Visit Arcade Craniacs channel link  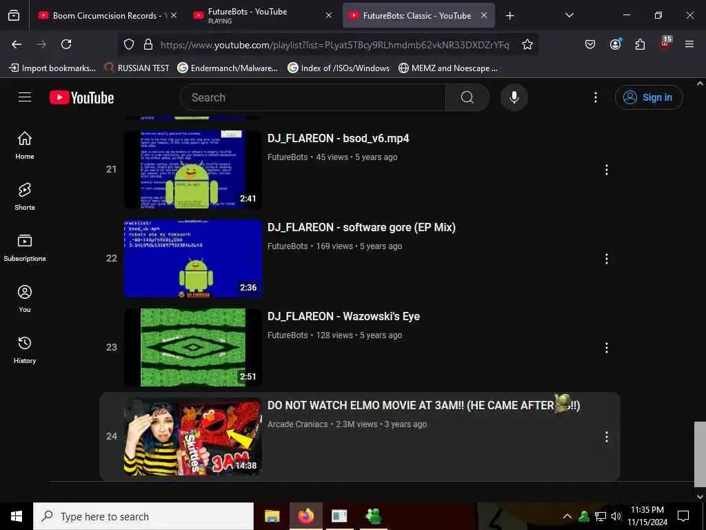[297, 424]
